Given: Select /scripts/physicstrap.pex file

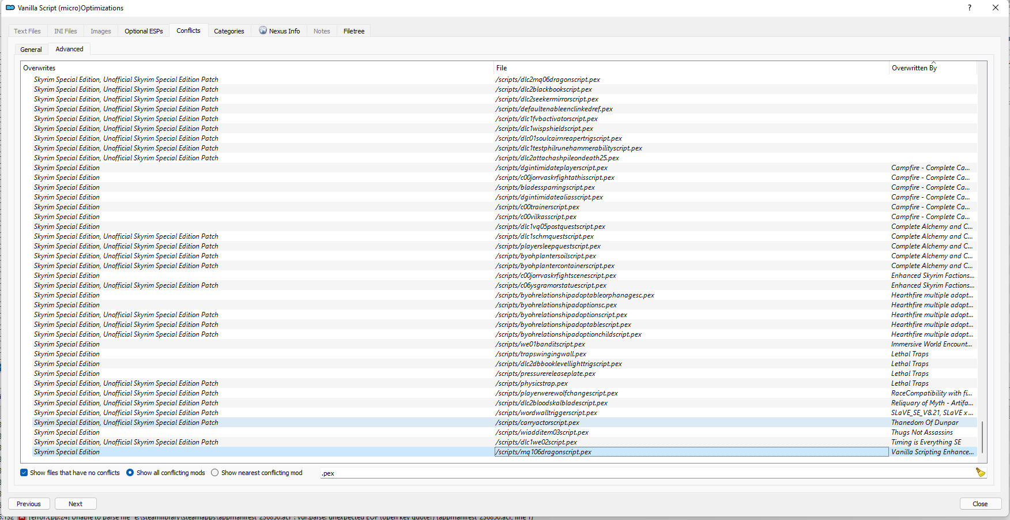Looking at the screenshot, I should click(532, 383).
